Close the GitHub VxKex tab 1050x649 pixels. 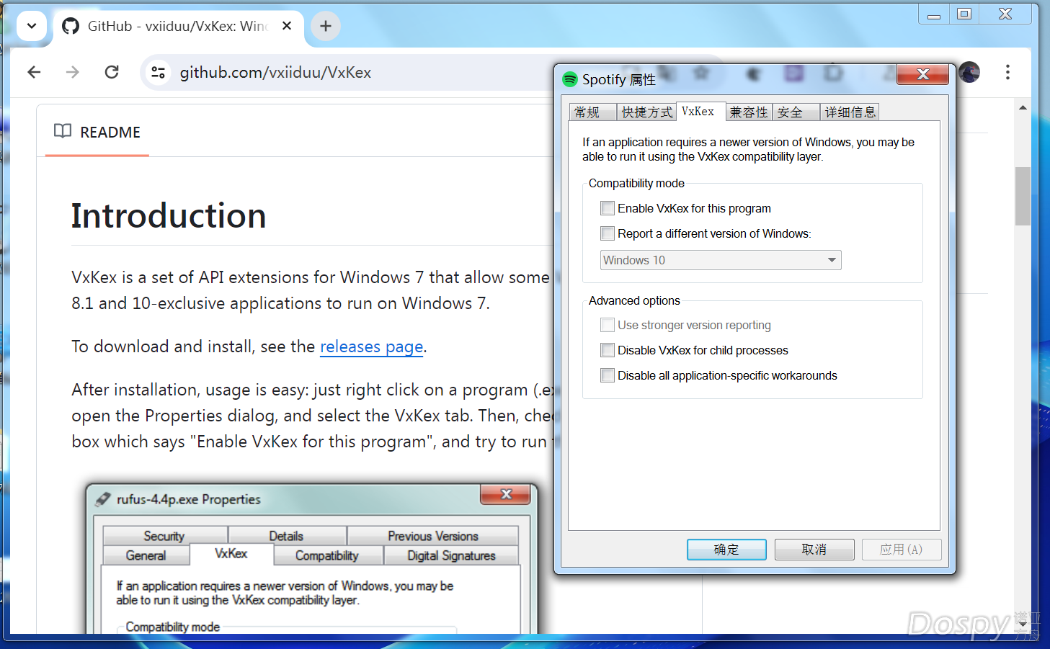(287, 26)
